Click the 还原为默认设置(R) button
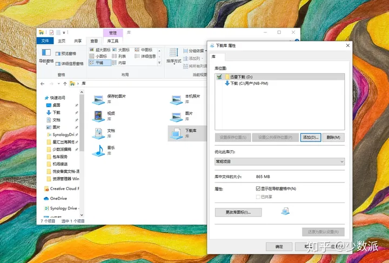The image size is (389, 263). pyautogui.click(x=323, y=232)
